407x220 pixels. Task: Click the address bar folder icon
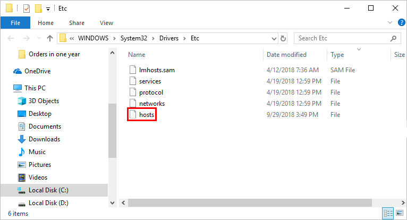tap(63, 38)
